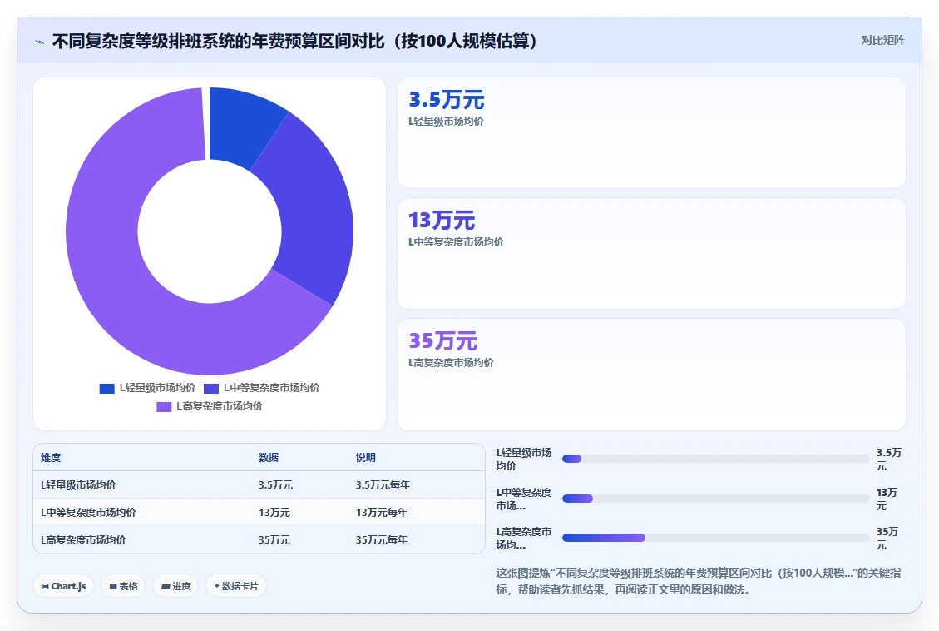Select the 13万元 value in data card
This screenshot has height=631, width=939.
[442, 221]
